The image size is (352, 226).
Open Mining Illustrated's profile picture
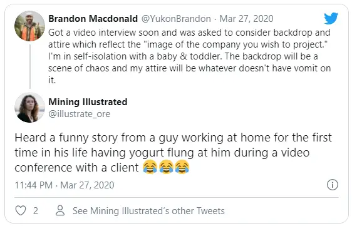[29, 108]
